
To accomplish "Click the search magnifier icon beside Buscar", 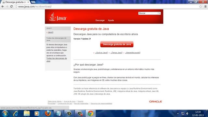I will click(159, 13).
